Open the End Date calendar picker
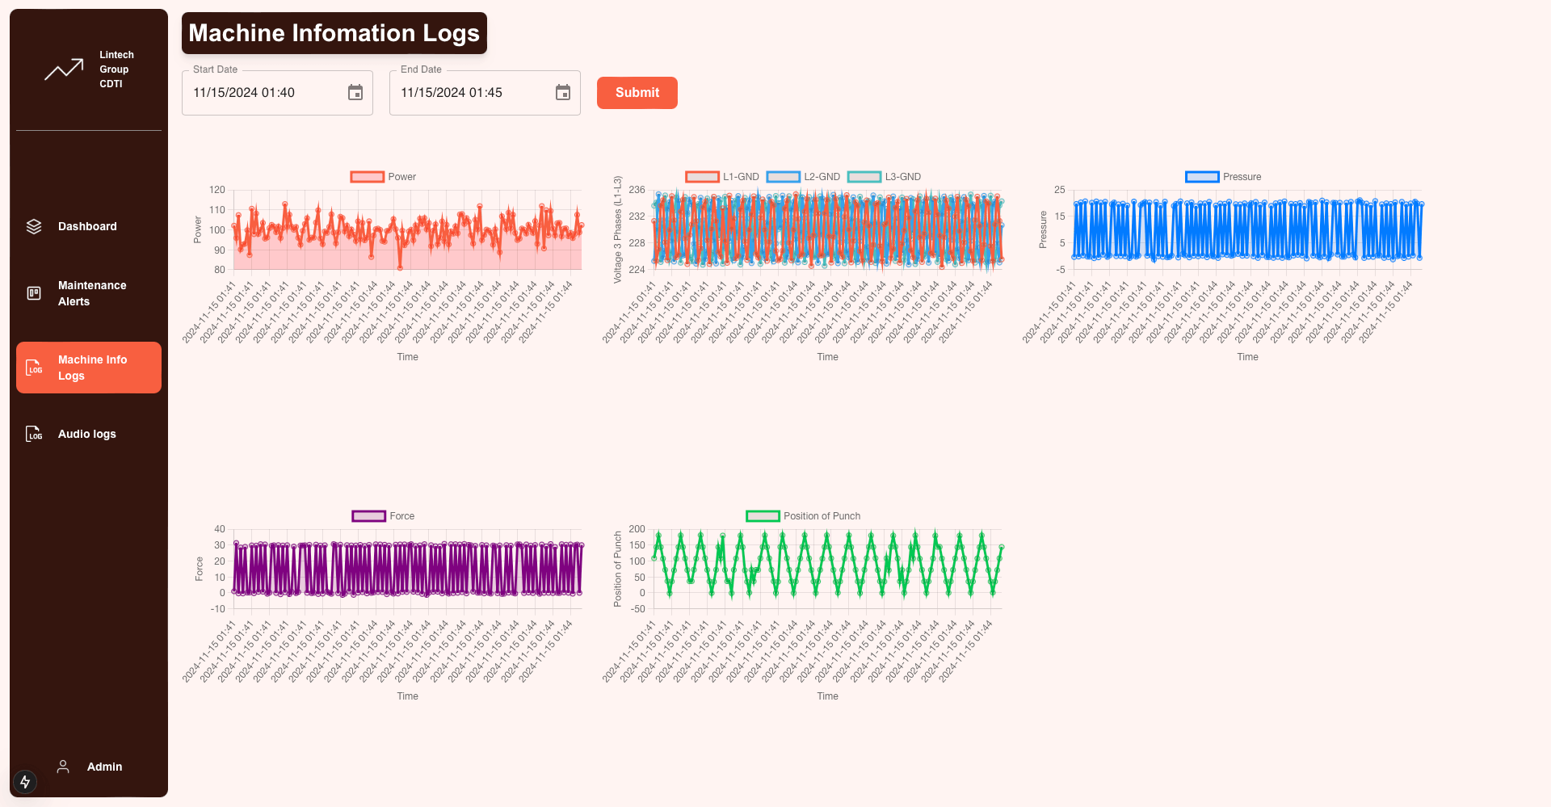Image resolution: width=1551 pixels, height=807 pixels. pos(563,93)
